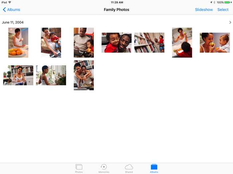This screenshot has width=233, height=174.
Task: Tap Select to choose photos
Action: pyautogui.click(x=223, y=10)
